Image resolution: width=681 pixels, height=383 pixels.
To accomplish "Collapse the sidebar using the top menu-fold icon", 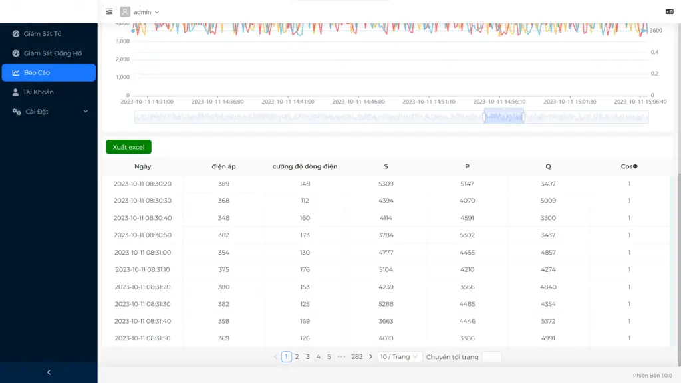I will coord(109,11).
